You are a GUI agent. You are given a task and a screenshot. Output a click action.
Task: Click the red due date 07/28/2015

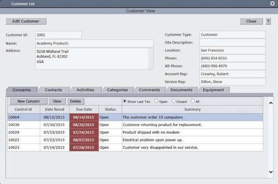click(83, 147)
